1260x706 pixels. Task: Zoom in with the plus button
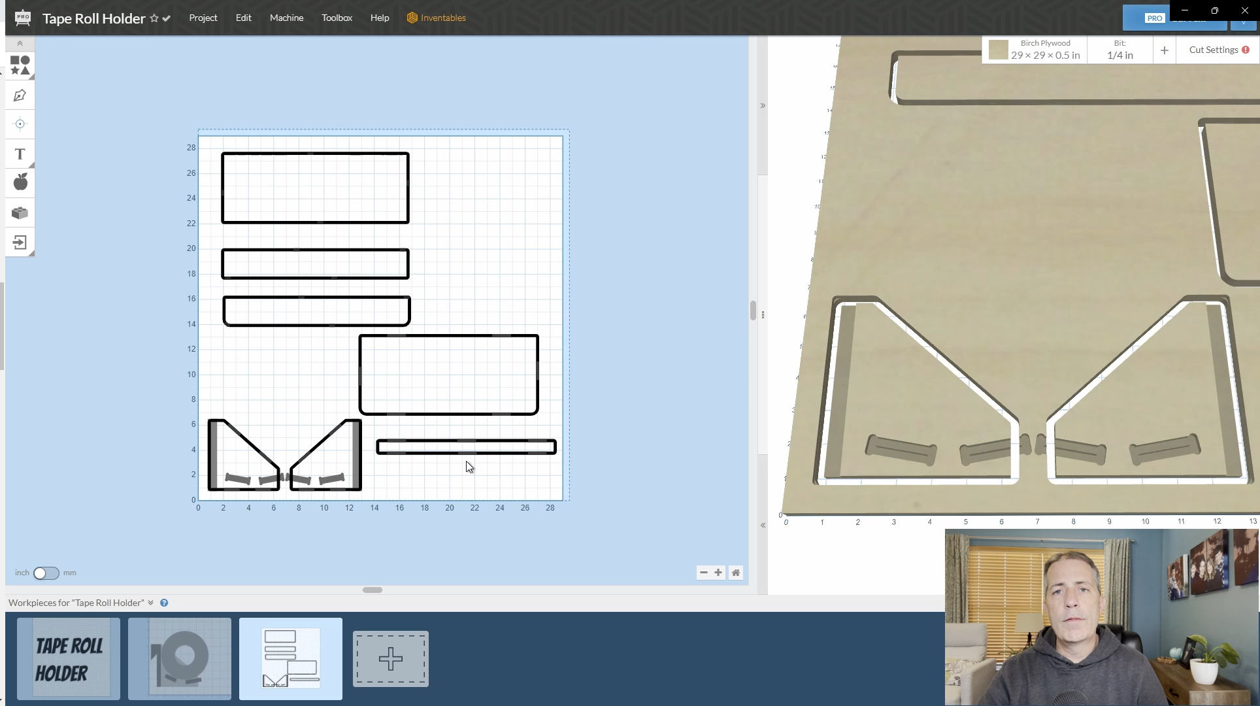tap(718, 573)
